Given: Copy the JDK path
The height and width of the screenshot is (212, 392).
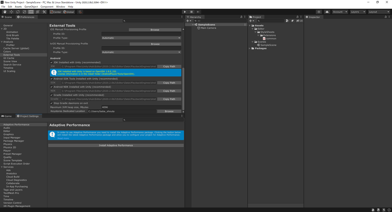Looking at the screenshot, I should pyautogui.click(x=169, y=67).
